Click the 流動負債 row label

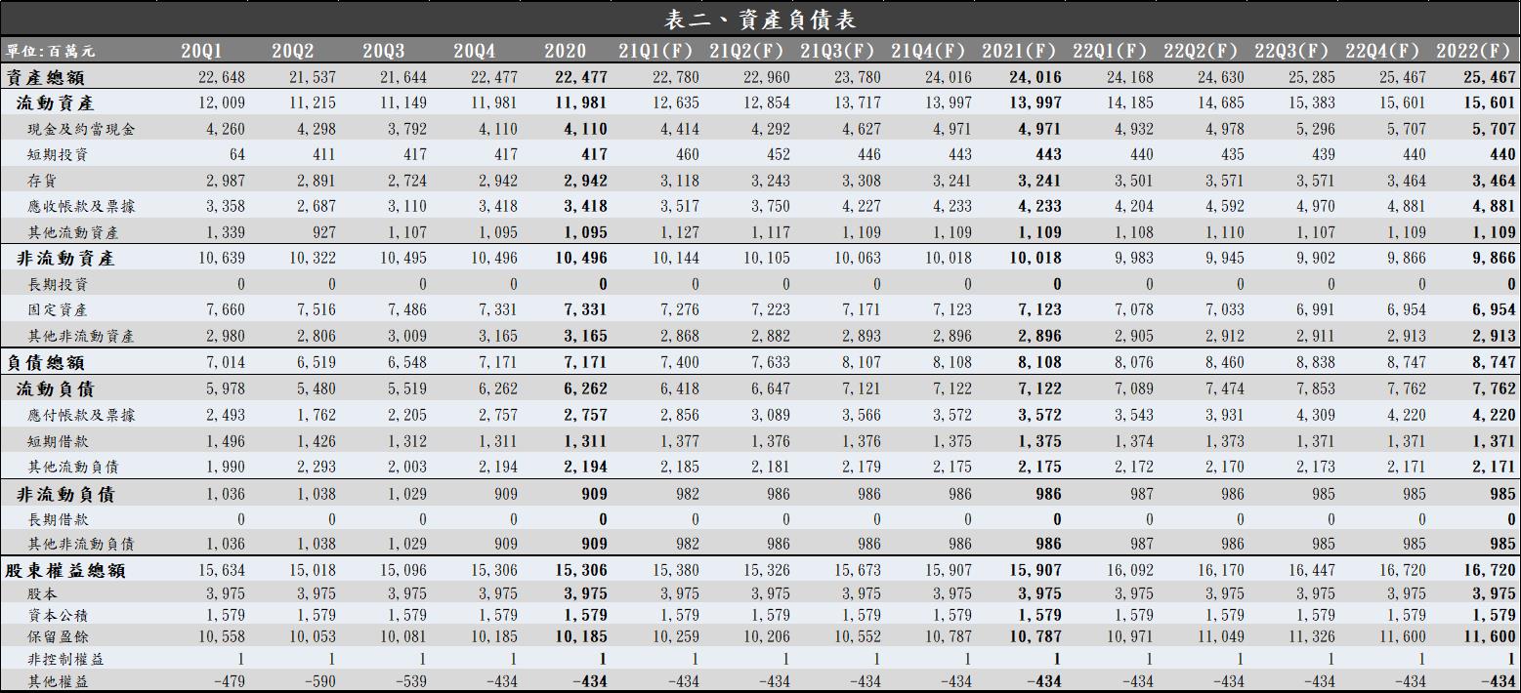56,388
